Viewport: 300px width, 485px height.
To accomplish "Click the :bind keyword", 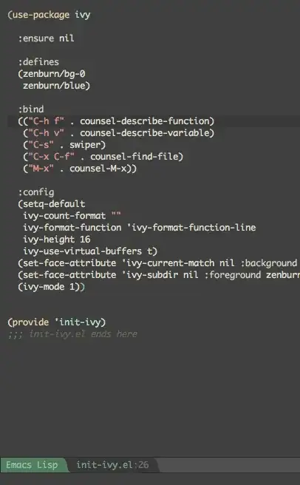I will click(x=31, y=109).
